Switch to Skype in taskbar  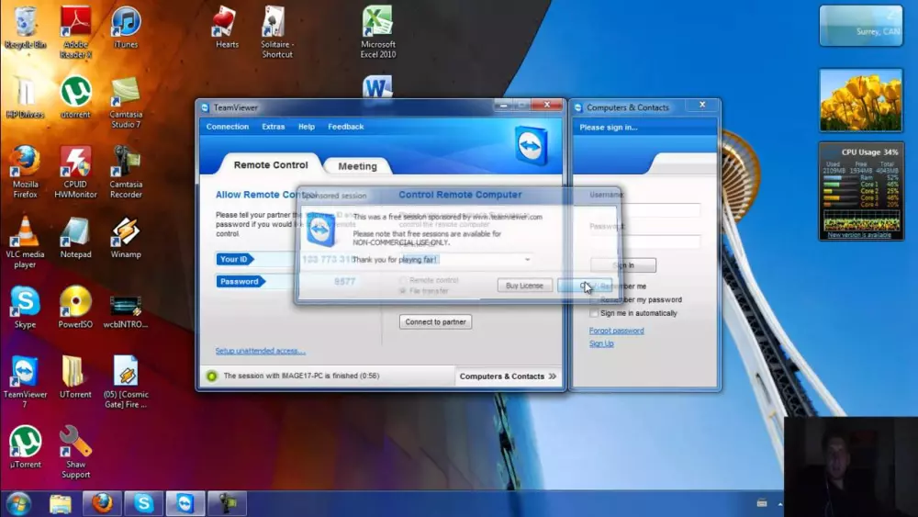point(143,503)
